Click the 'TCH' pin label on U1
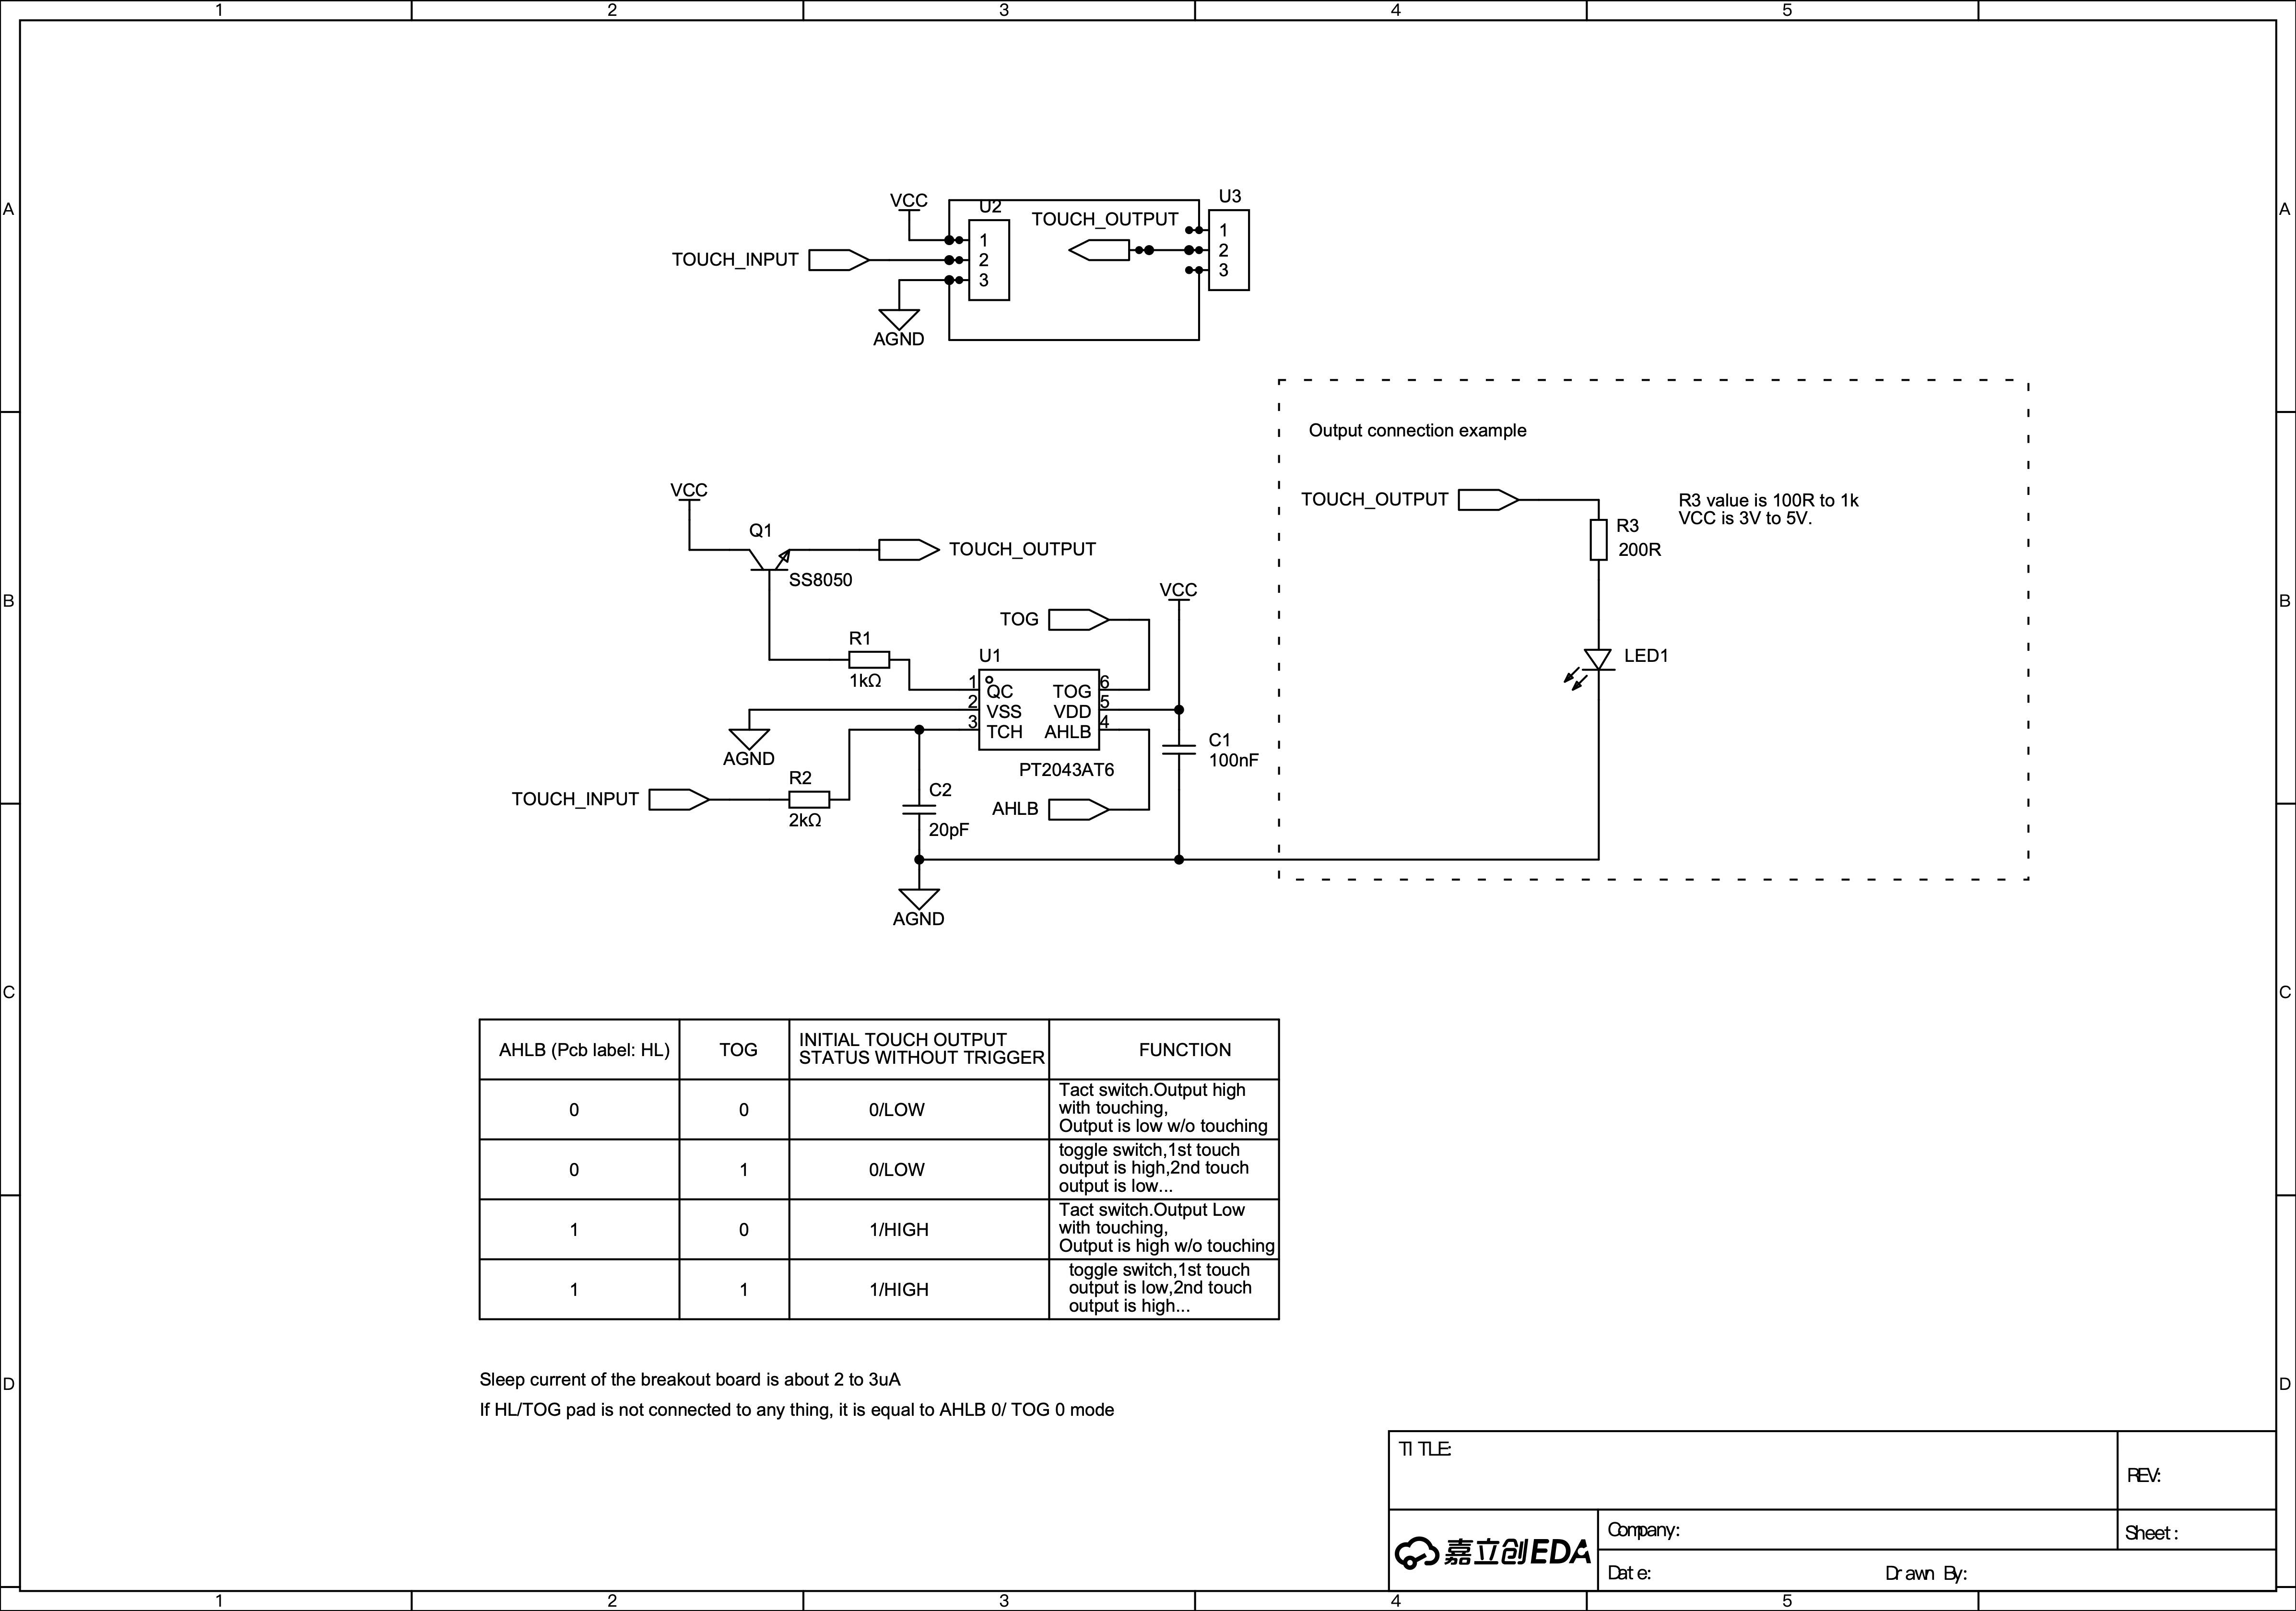Screen dimensions: 2296x1611 tap(1004, 732)
